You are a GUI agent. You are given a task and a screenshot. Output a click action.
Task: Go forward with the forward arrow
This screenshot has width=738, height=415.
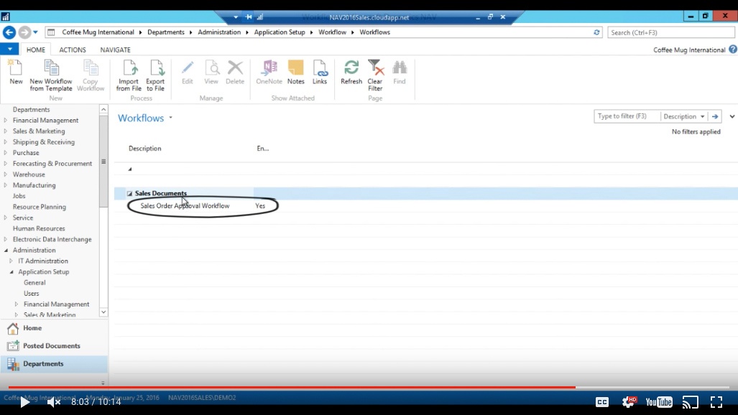(24, 32)
